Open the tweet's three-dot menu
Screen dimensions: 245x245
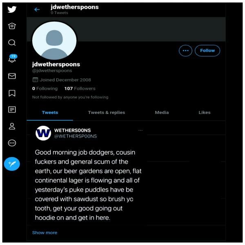point(140,130)
